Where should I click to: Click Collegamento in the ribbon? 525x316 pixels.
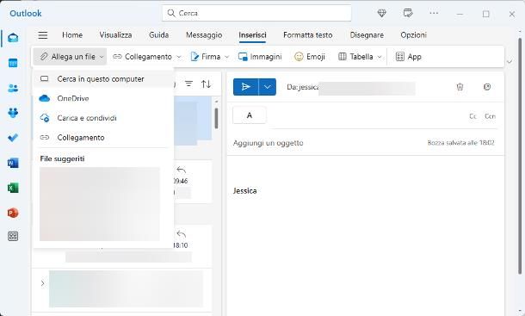tap(143, 57)
